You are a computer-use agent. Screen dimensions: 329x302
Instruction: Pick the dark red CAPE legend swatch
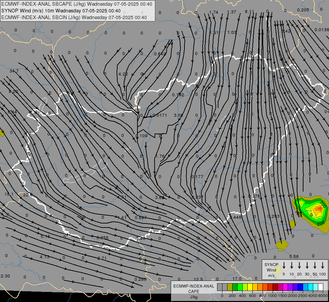tap(275, 287)
